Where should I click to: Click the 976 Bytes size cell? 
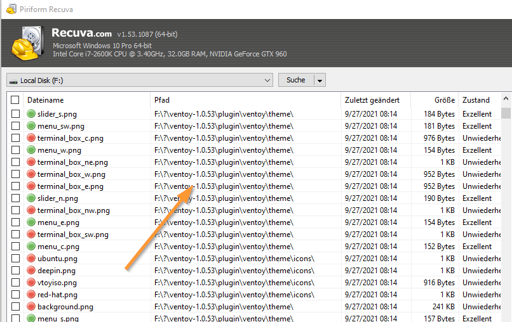439,138
